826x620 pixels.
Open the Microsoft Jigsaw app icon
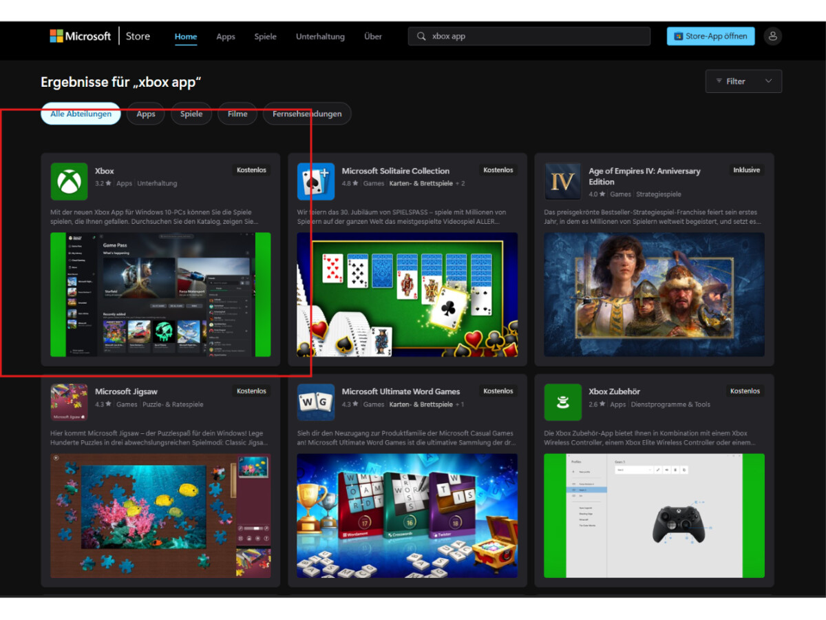tap(69, 402)
